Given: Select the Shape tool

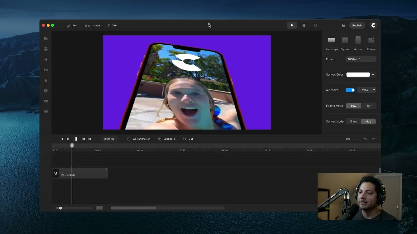Looking at the screenshot, I should click(92, 25).
